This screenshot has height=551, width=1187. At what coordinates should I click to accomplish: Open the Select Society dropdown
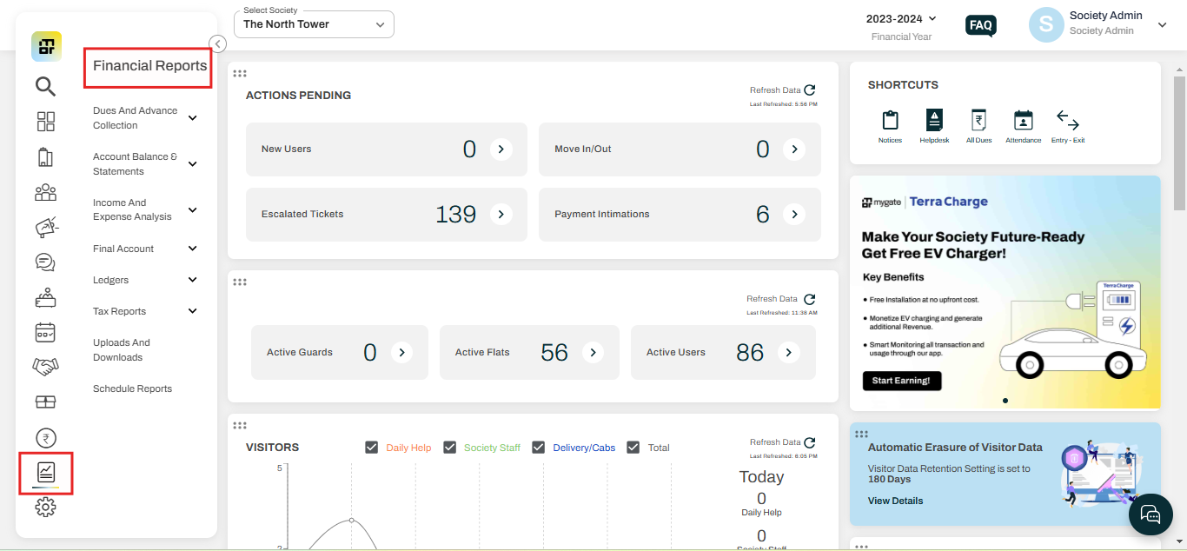coord(314,24)
